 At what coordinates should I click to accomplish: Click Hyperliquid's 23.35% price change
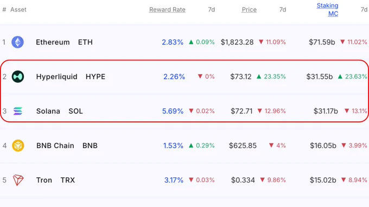[x=271, y=77]
